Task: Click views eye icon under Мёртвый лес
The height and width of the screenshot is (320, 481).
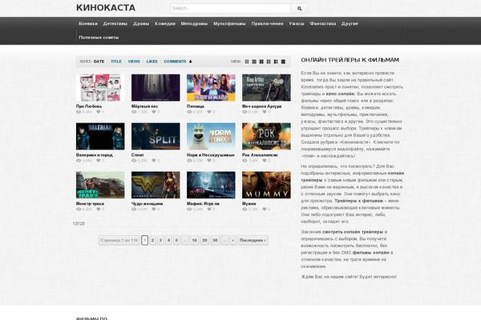Action: coord(134,112)
